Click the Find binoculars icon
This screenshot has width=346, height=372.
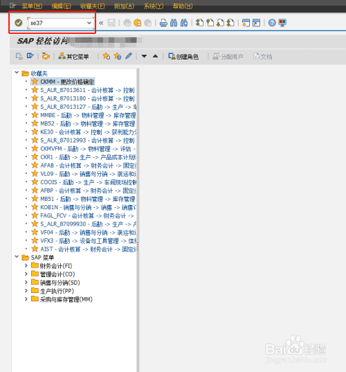174,23
